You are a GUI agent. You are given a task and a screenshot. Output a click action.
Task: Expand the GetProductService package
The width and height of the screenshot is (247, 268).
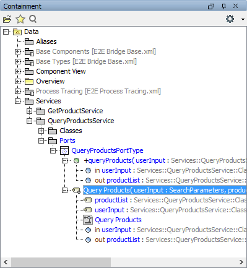point(29,111)
